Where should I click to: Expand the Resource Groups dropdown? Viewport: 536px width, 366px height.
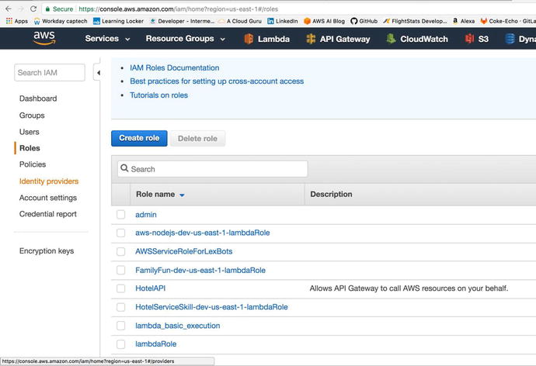pos(186,39)
